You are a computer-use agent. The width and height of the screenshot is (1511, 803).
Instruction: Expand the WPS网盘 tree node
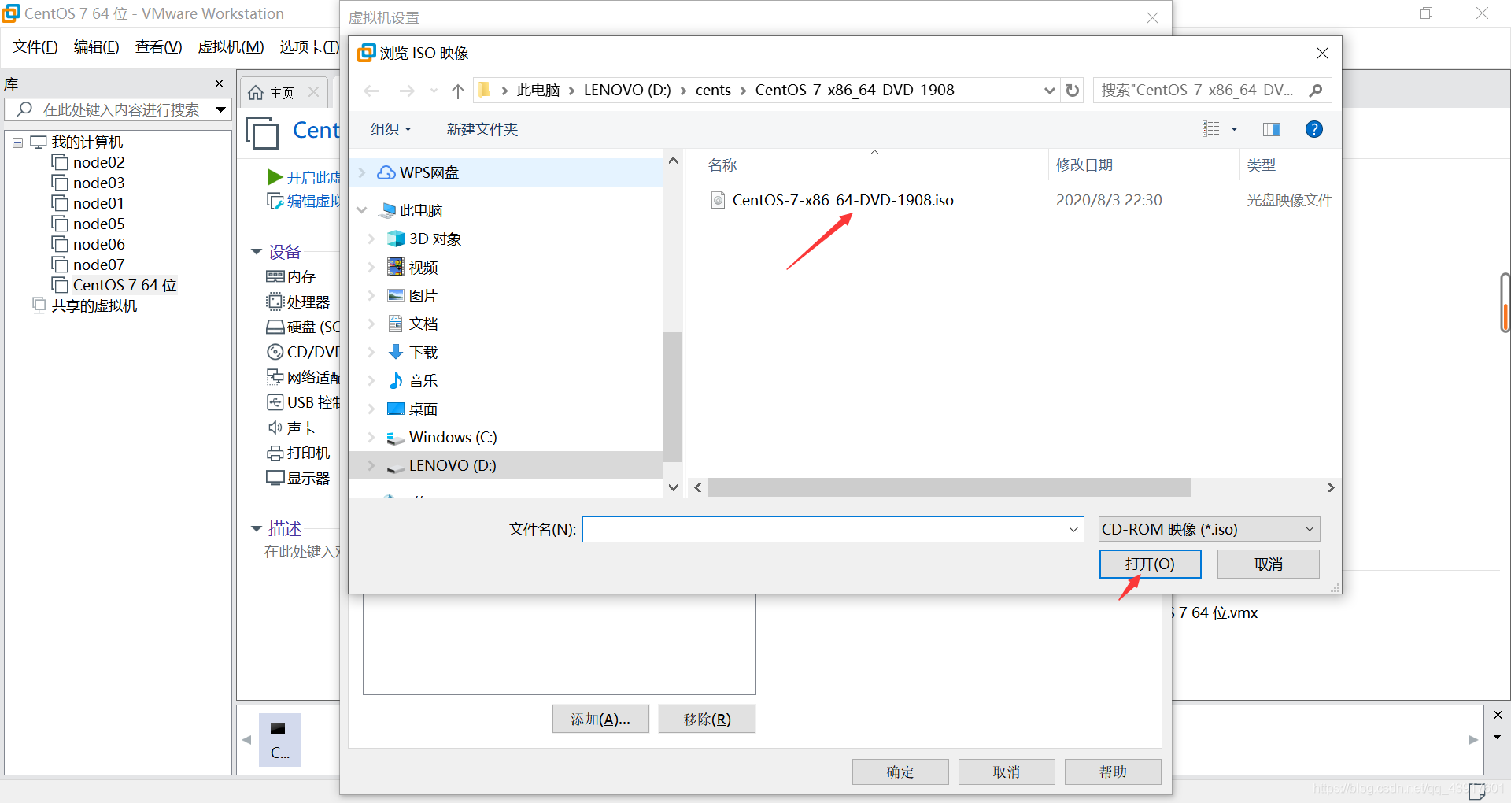tap(363, 172)
